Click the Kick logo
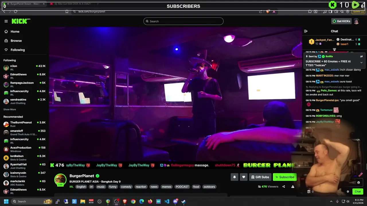The width and height of the screenshot is (367, 206). (x=21, y=21)
